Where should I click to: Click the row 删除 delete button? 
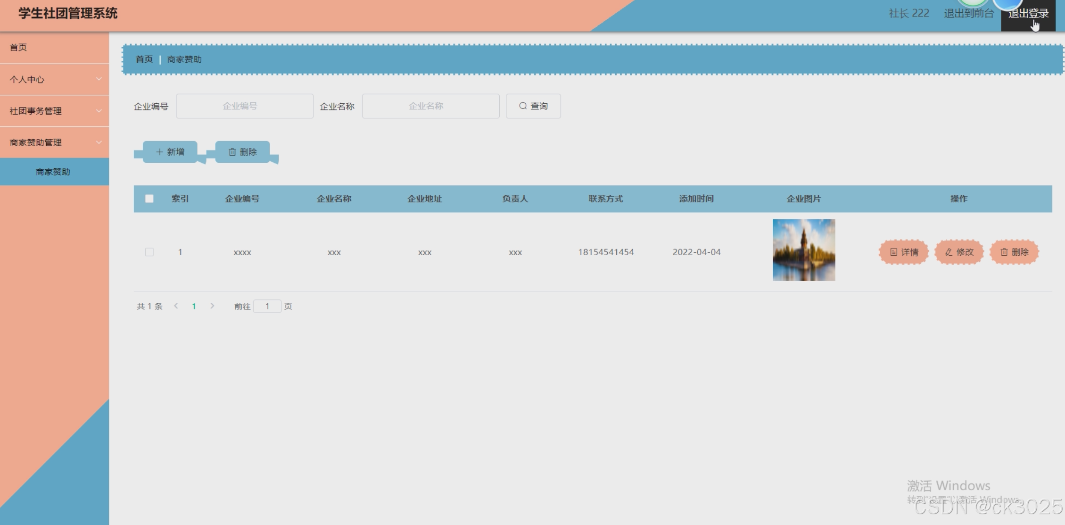pyautogui.click(x=1014, y=252)
